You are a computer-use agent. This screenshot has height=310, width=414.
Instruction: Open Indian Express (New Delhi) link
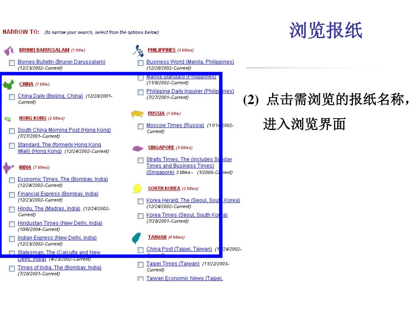pos(57,238)
